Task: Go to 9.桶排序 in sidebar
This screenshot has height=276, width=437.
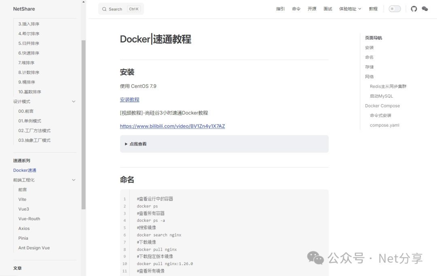Action: 27,82
